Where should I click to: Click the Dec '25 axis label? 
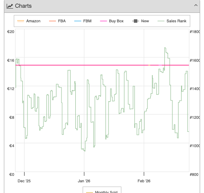(x=24, y=181)
